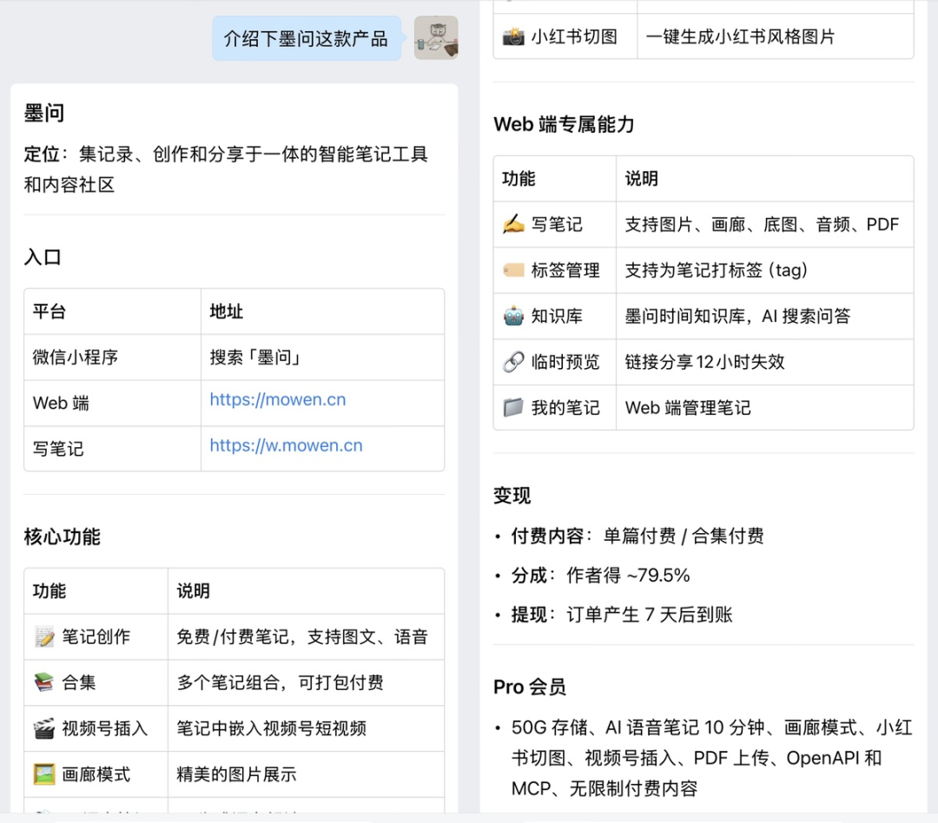Click the cell Web 端管理笔记
Image resolution: width=938 pixels, height=823 pixels.
click(x=764, y=408)
